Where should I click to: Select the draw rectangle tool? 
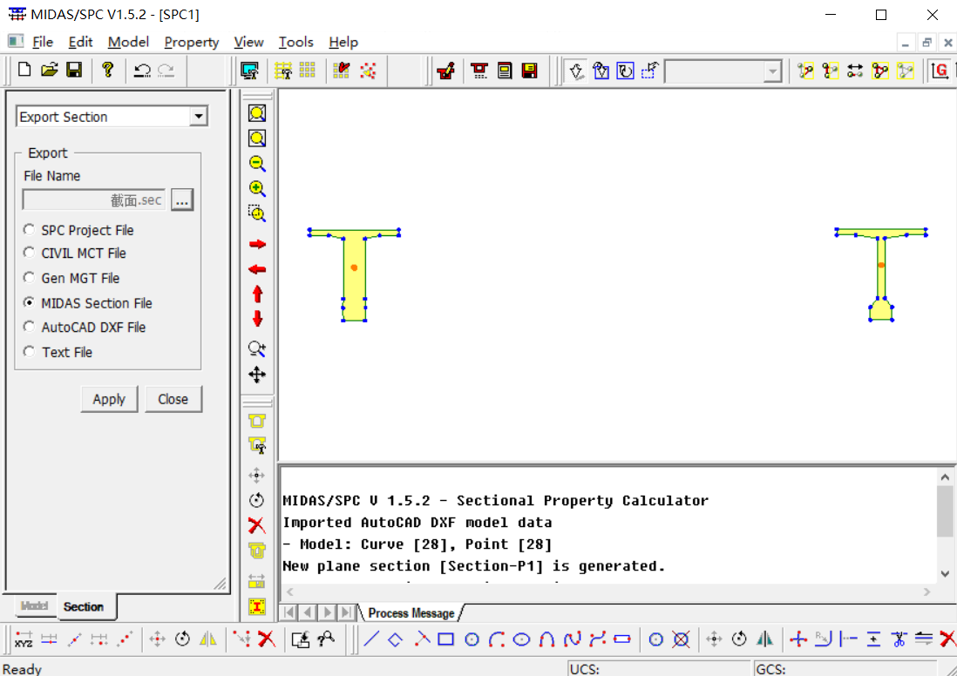(x=445, y=639)
